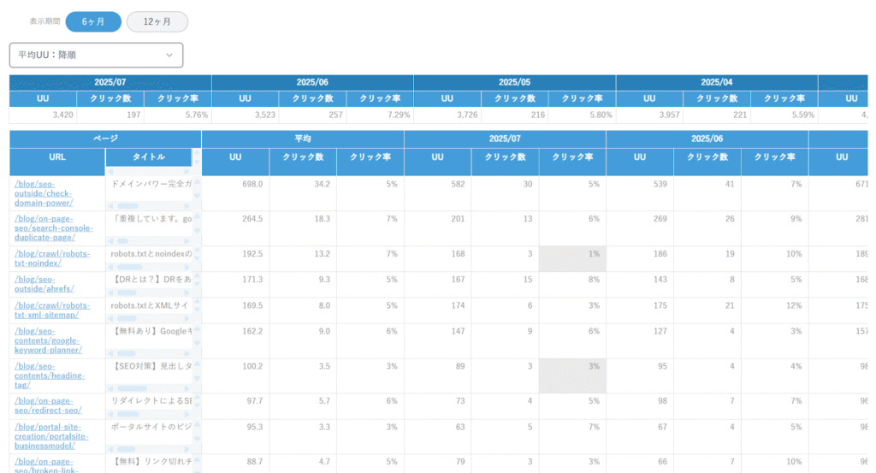This screenshot has height=473, width=876.
Task: Open /blog/seo-outside/check-domain-power/ link
Action: point(44,193)
